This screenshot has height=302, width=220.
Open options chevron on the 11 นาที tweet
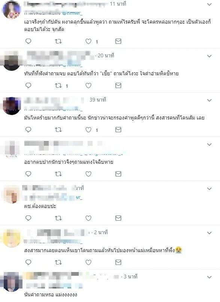[x=209, y=4]
